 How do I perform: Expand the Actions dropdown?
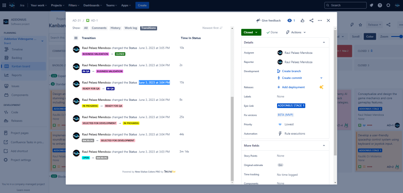click(x=296, y=32)
